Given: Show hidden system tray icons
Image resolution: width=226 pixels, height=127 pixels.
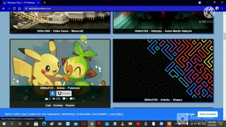Looking at the screenshot, I should tap(176, 124).
